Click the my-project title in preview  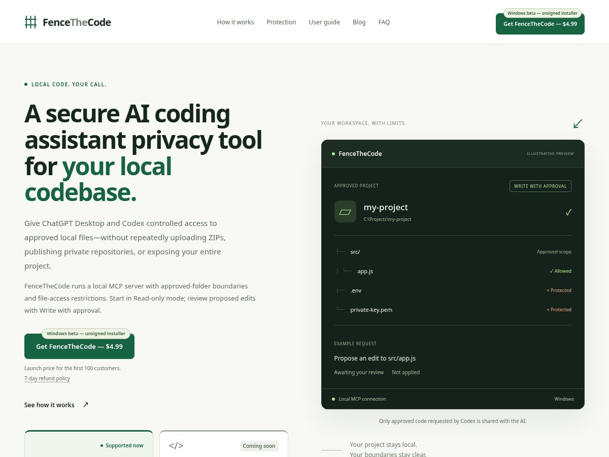(386, 207)
